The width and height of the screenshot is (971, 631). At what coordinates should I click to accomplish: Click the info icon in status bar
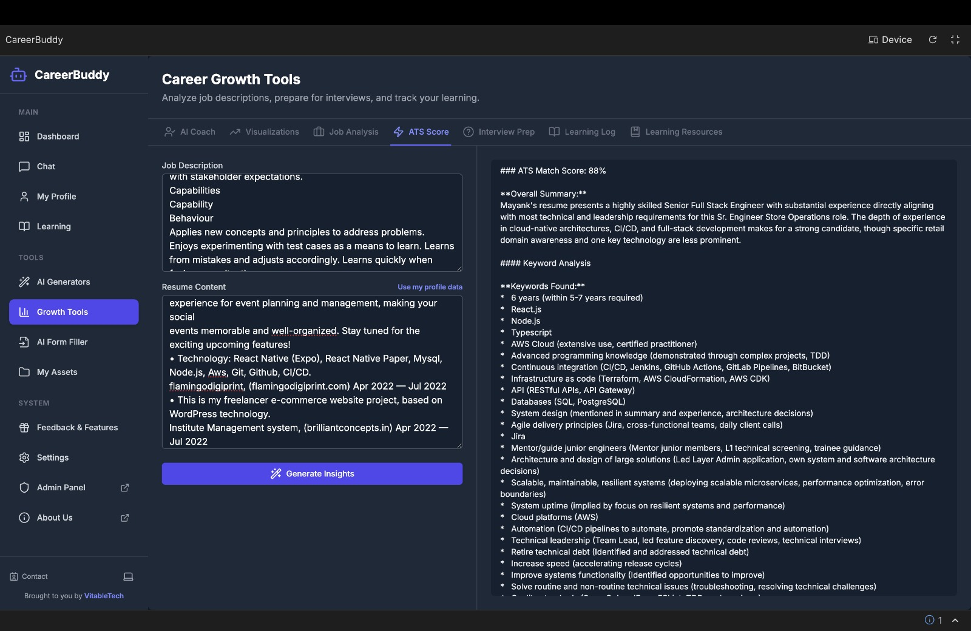929,620
